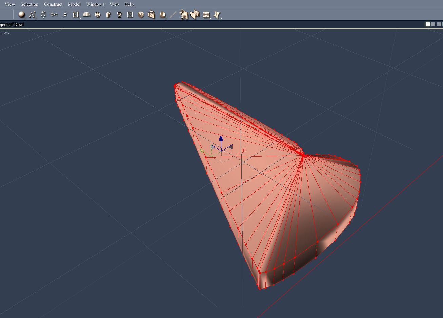Select the sphere primitive tool
The height and width of the screenshot is (318, 443).
click(22, 15)
